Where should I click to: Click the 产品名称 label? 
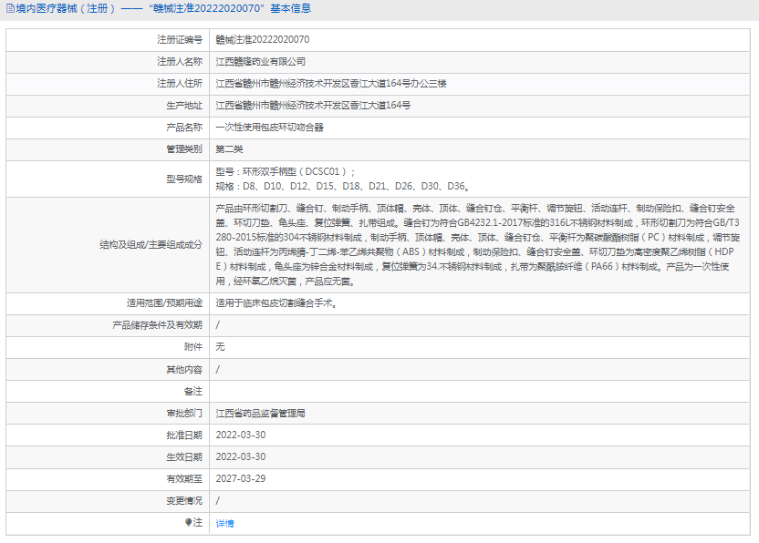click(184, 128)
